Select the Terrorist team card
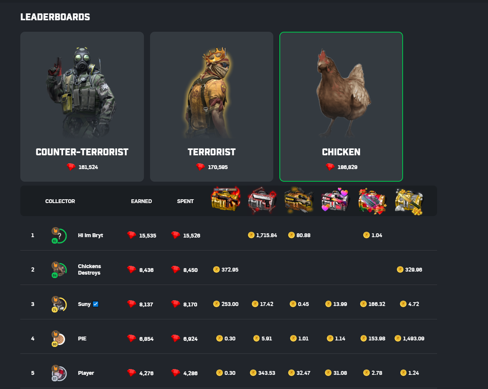Screen dimensions: 488x389 tap(212, 107)
